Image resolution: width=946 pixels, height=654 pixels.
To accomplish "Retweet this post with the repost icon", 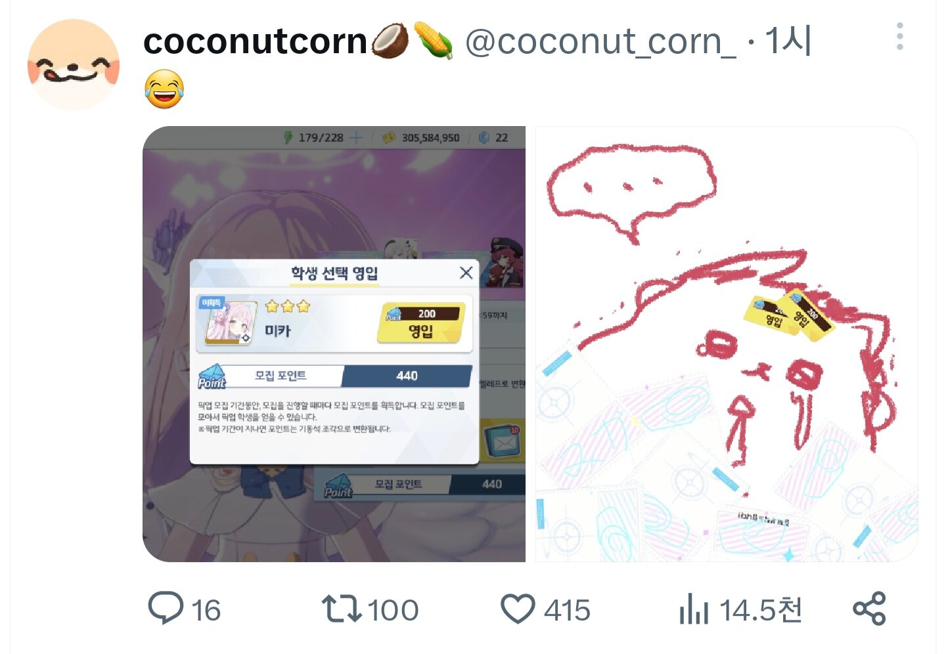I will coord(342,609).
